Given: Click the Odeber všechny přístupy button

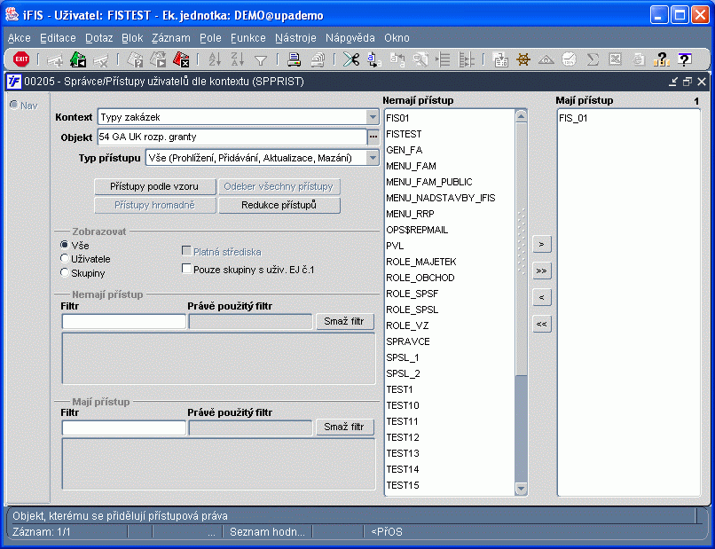Looking at the screenshot, I should coord(279,186).
